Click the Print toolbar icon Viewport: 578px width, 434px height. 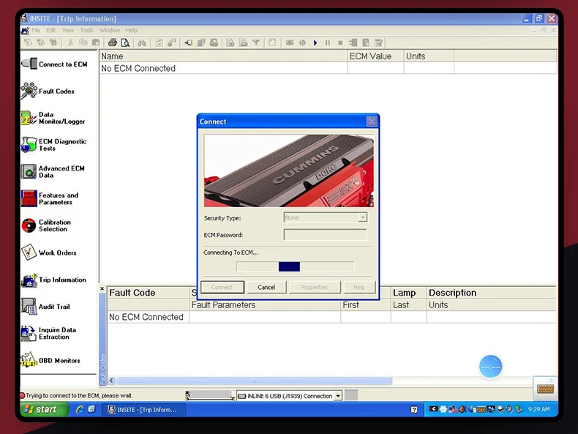(113, 42)
